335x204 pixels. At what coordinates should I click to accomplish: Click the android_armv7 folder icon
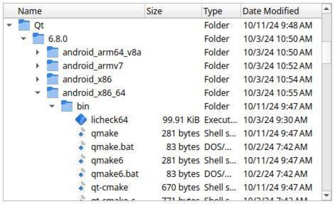point(53,66)
